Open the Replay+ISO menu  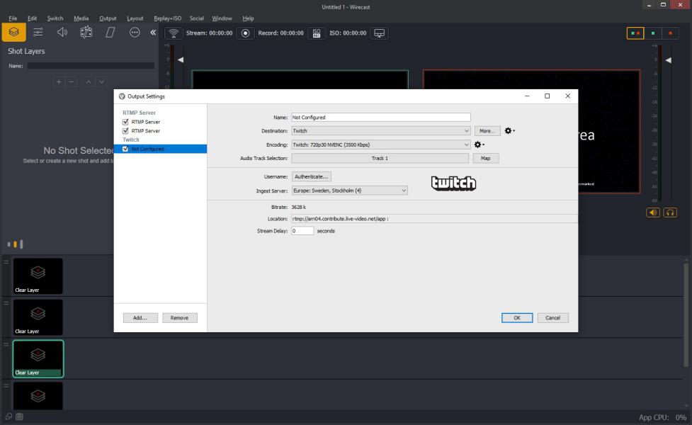pos(167,18)
